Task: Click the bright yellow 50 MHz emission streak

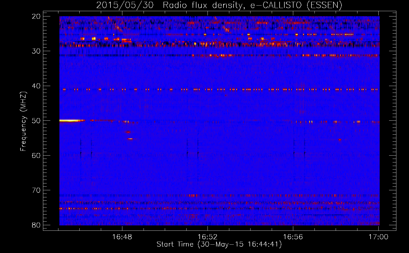Action: (x=70, y=121)
